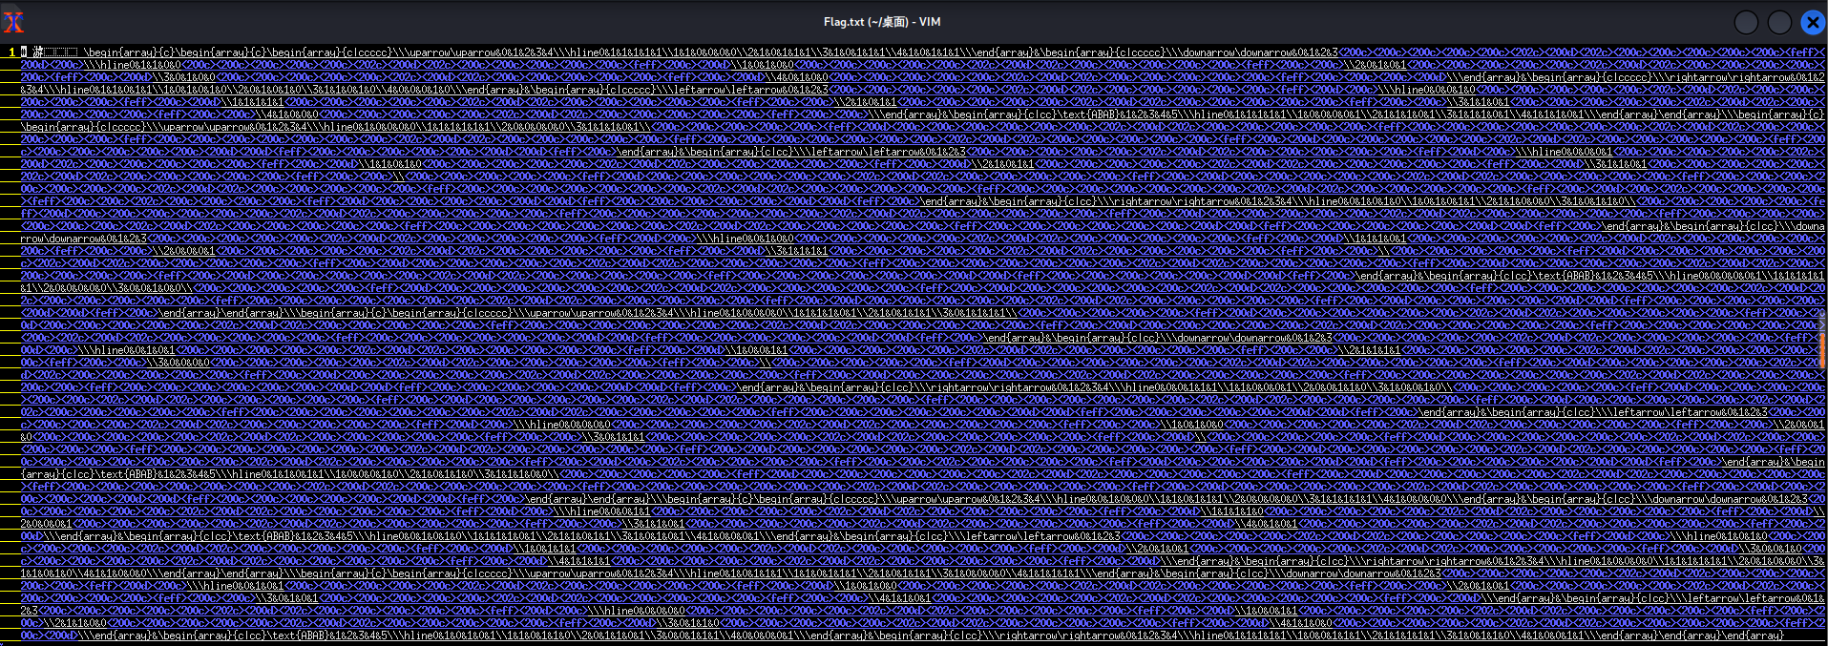
Task: Click the '#' cursor block at start of line 1
Action: click(24, 52)
